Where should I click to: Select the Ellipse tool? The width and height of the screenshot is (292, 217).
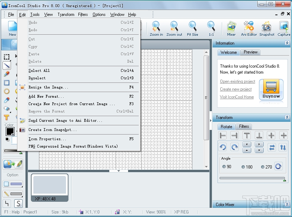pyautogui.click(x=6, y=91)
